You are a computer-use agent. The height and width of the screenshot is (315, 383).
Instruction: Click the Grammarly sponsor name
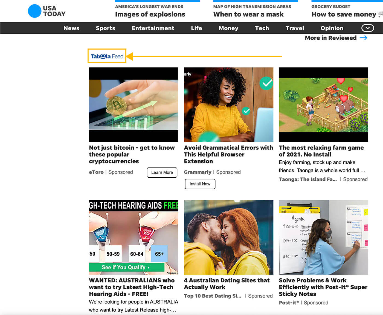tap(198, 172)
